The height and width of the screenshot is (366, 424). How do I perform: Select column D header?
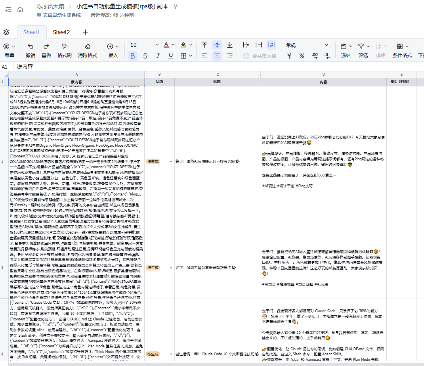coord(324,75)
